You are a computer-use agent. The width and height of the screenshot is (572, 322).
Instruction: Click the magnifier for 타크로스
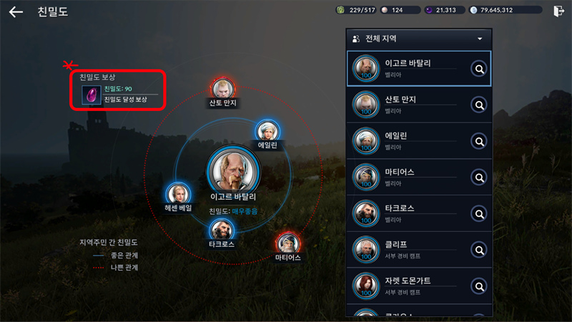[479, 213]
